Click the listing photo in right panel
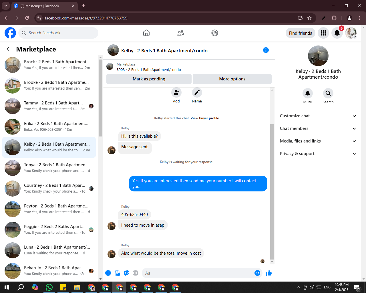 click(318, 56)
